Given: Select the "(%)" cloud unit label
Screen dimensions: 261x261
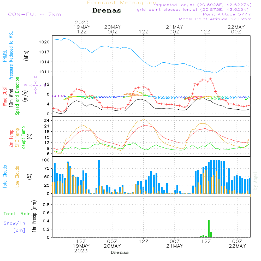Looking at the screenshot, I should (x=29, y=177).
